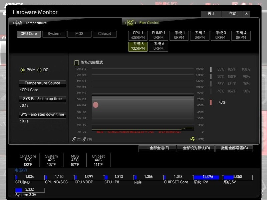Click the pink 40% fan level marker
The image size is (267, 200).
coord(211,102)
